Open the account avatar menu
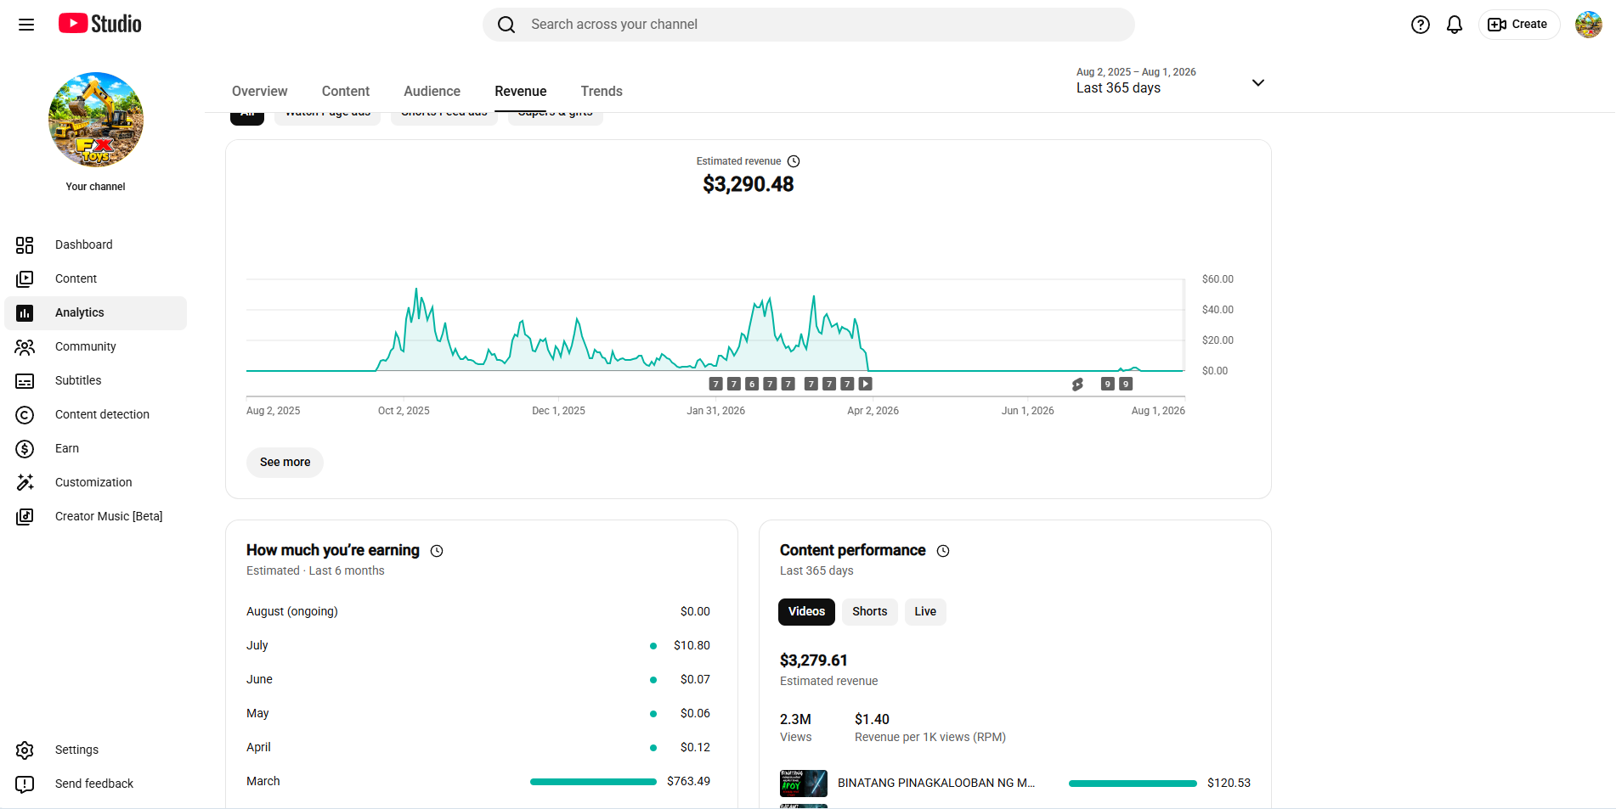 click(x=1589, y=25)
